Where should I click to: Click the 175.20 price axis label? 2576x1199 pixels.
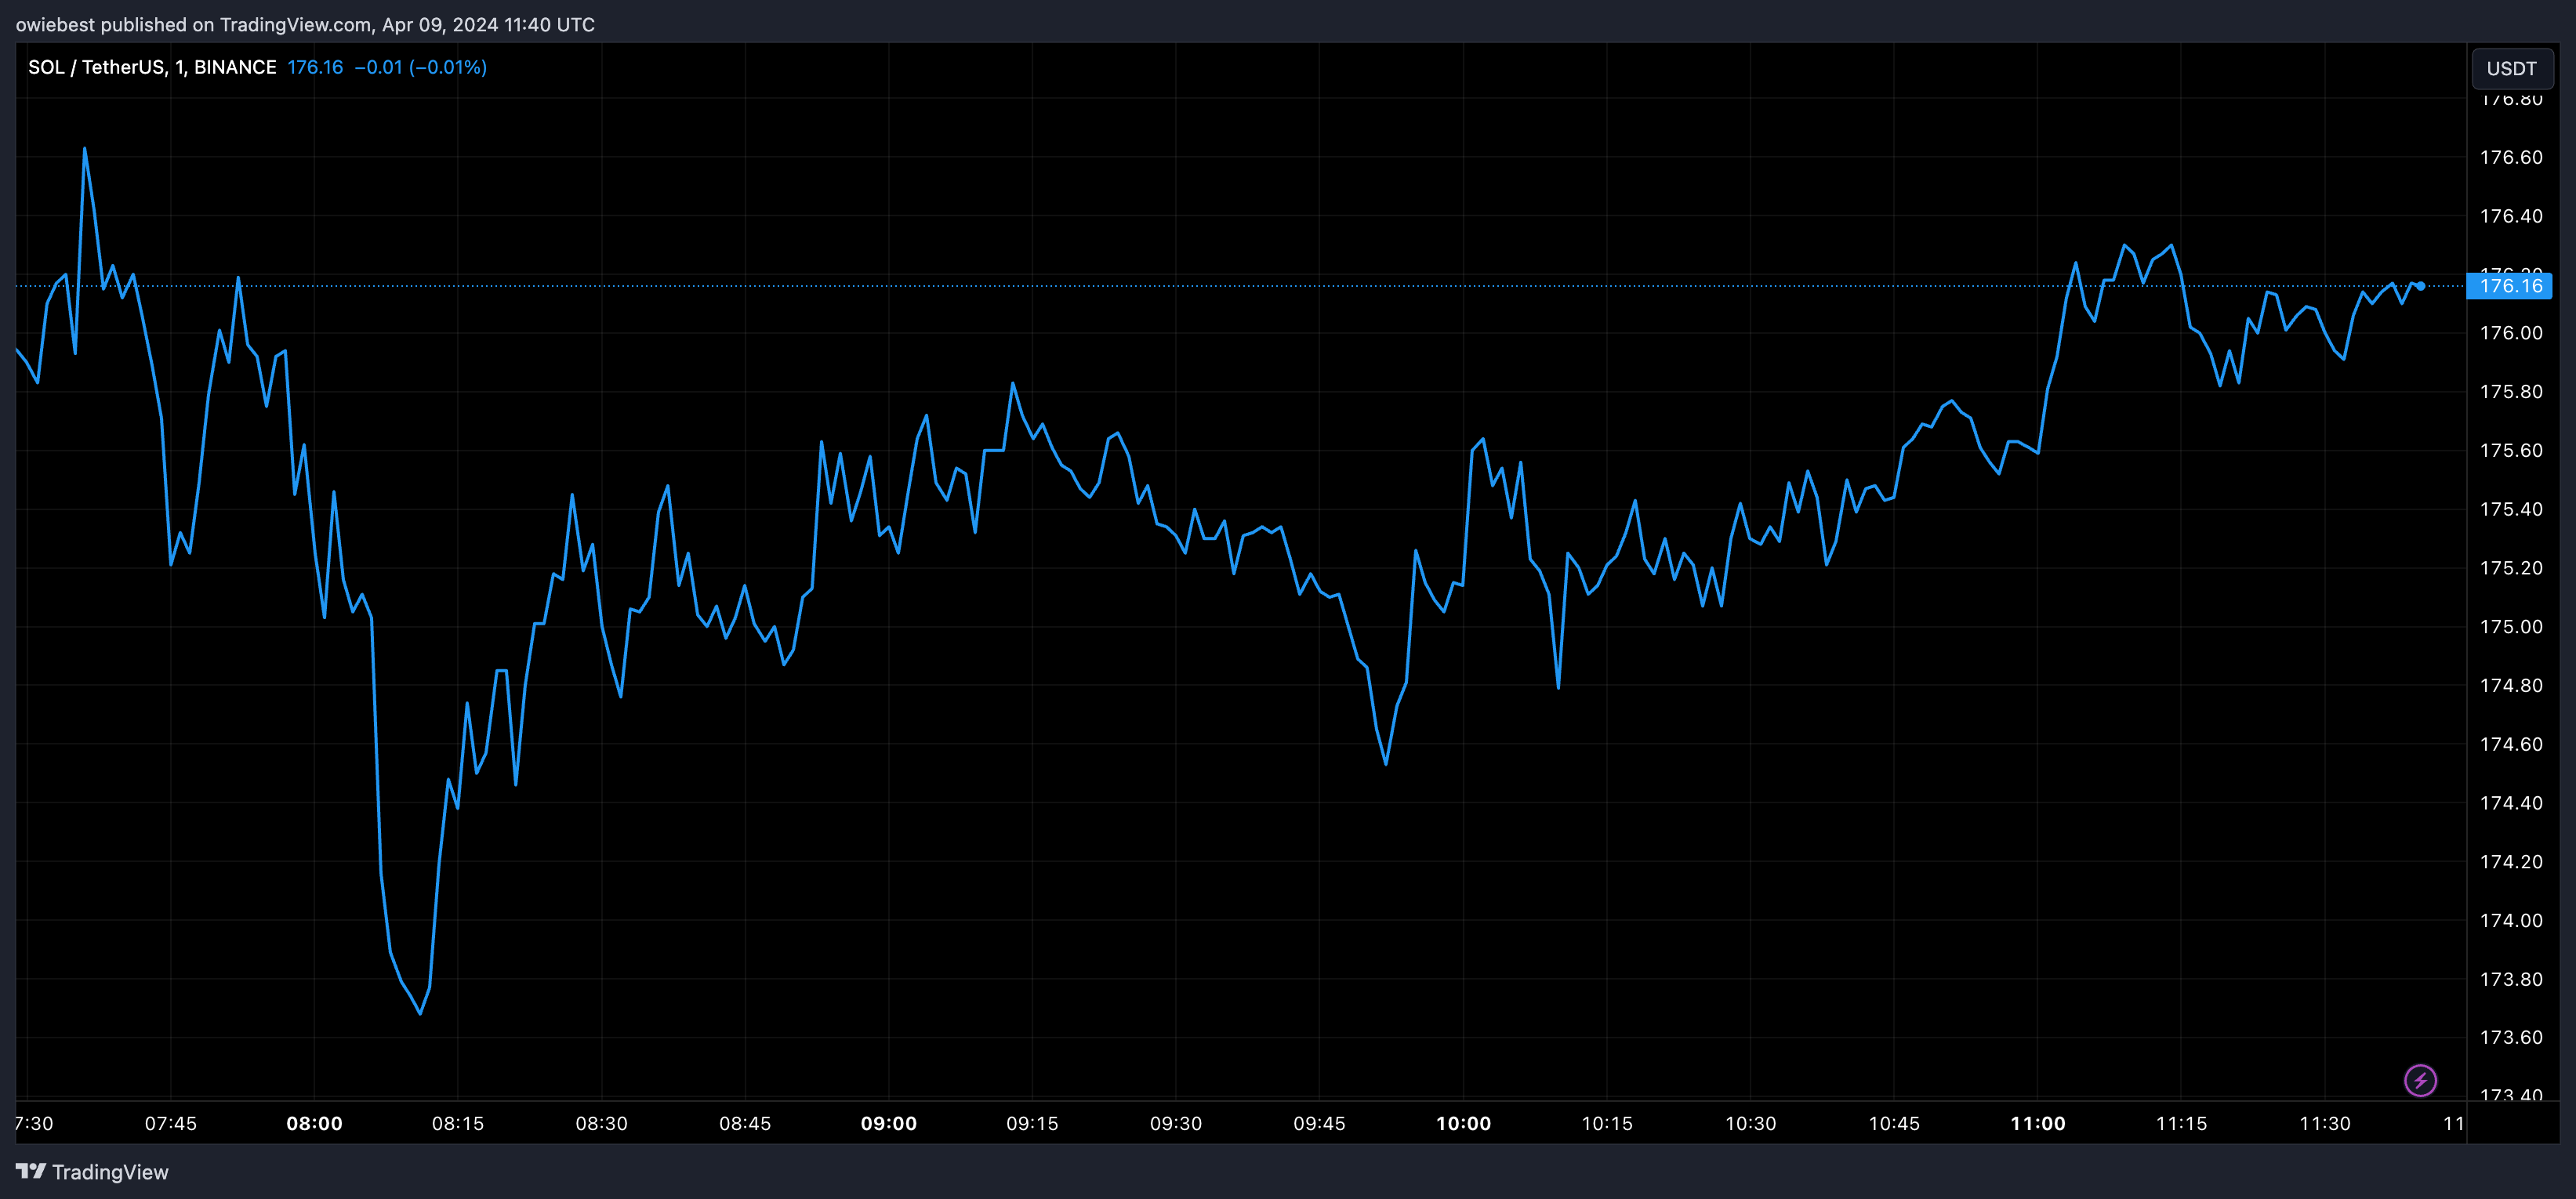coord(2511,568)
